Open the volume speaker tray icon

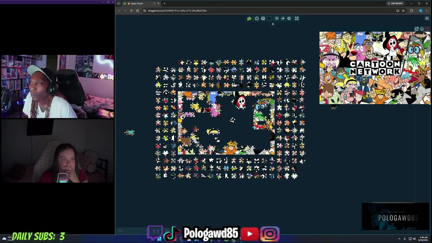point(414,239)
